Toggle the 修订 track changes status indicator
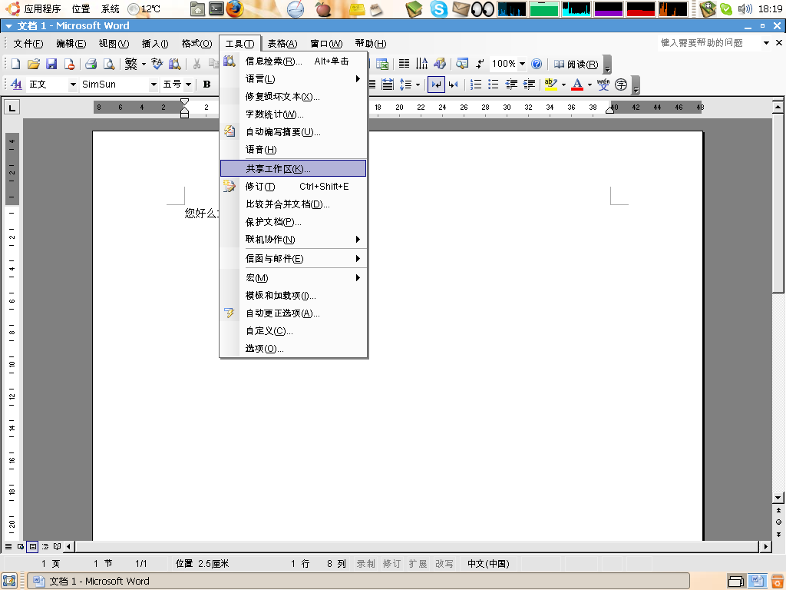The image size is (786, 590). click(391, 563)
